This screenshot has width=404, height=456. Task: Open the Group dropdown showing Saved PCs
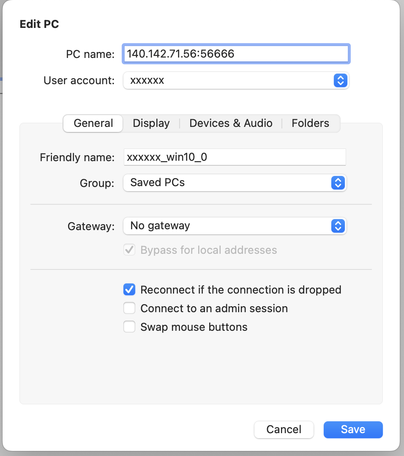pos(235,183)
